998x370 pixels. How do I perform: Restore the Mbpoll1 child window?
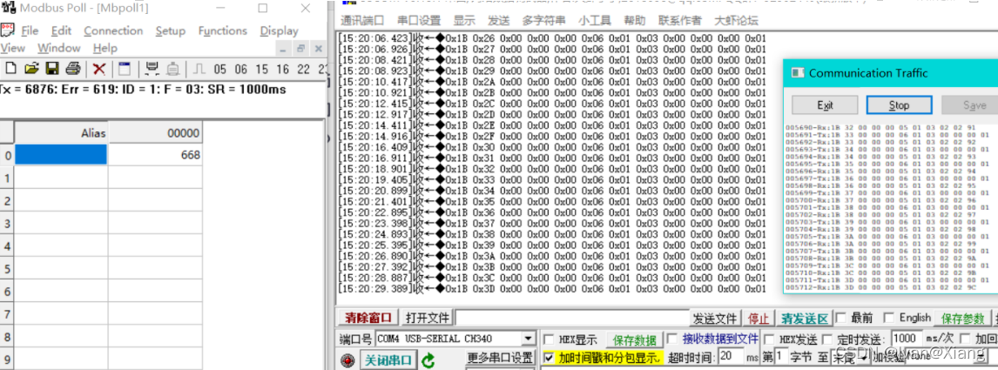click(301, 48)
